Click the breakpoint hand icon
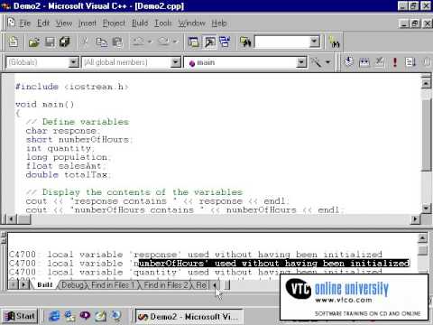 coord(427,62)
